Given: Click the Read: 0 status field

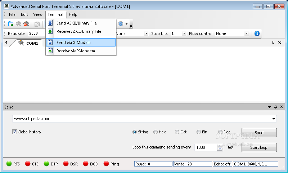Looking at the screenshot, I should pyautogui.click(x=153, y=164).
